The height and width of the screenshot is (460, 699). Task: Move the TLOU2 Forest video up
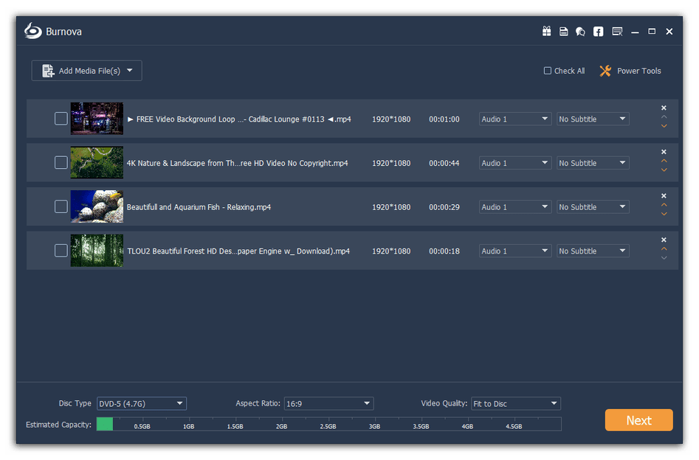coord(664,248)
